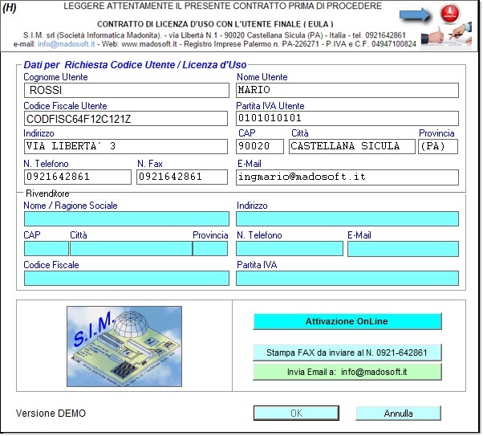Click the Città field showing CASTELLANA SICULA

point(352,146)
